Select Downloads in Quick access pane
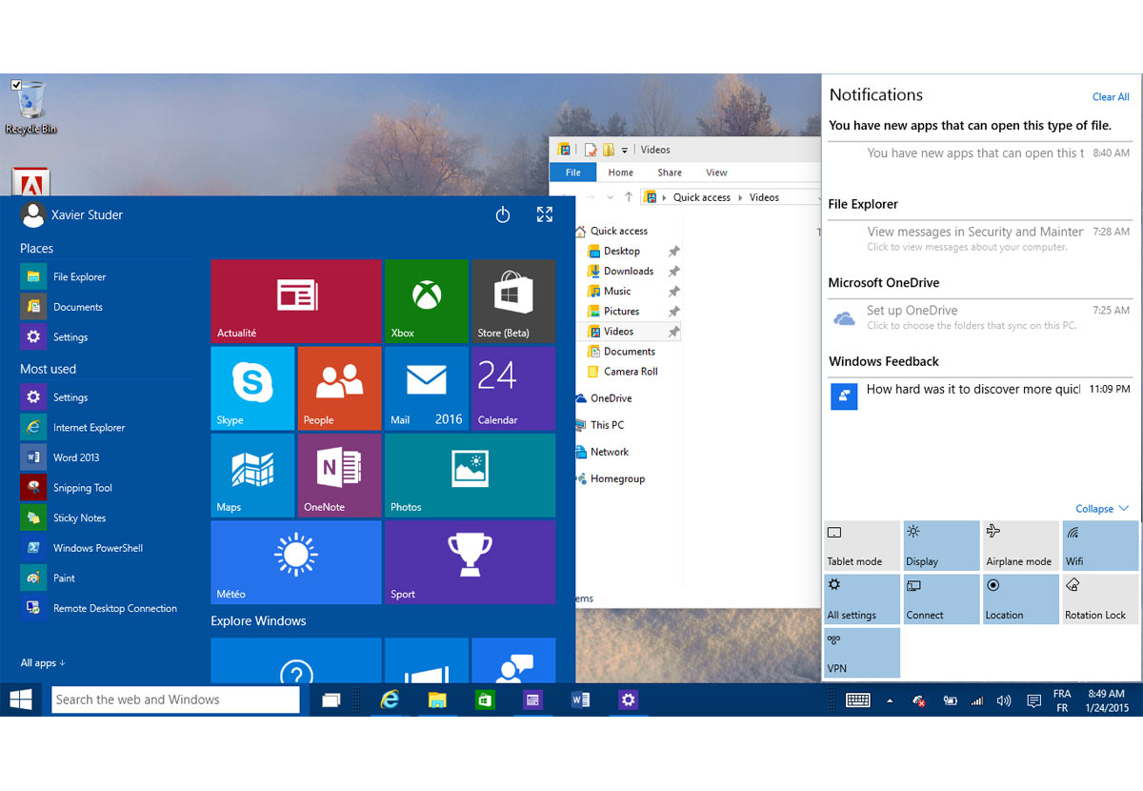The image size is (1143, 791). (629, 271)
